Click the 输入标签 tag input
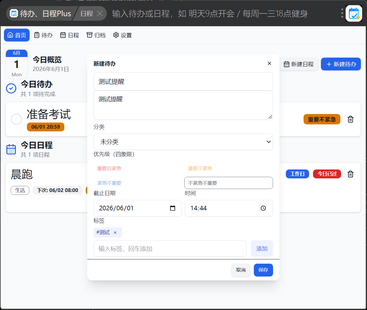The height and width of the screenshot is (310, 367). (x=170, y=248)
